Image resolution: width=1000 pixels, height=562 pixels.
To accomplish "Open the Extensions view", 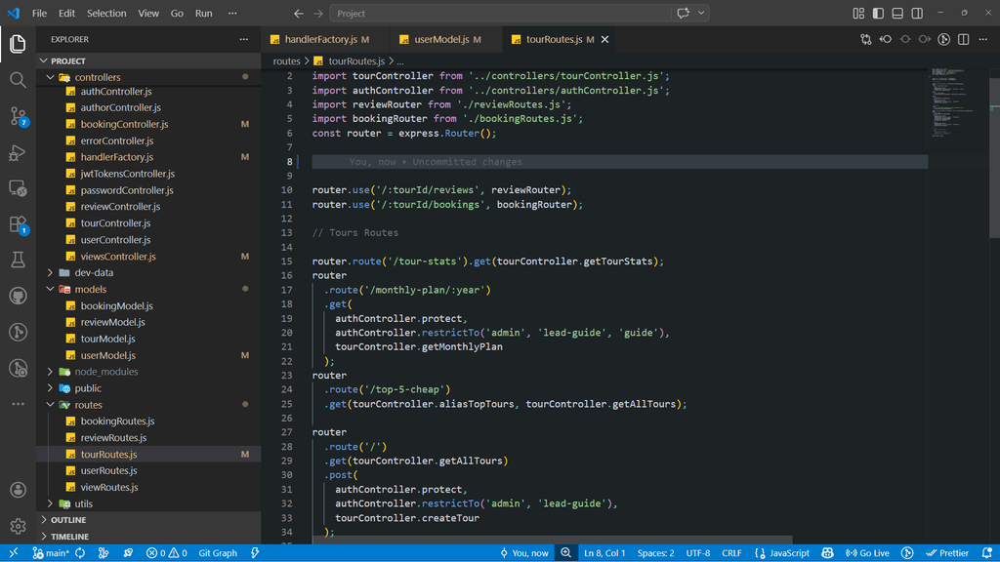I will pos(18,224).
